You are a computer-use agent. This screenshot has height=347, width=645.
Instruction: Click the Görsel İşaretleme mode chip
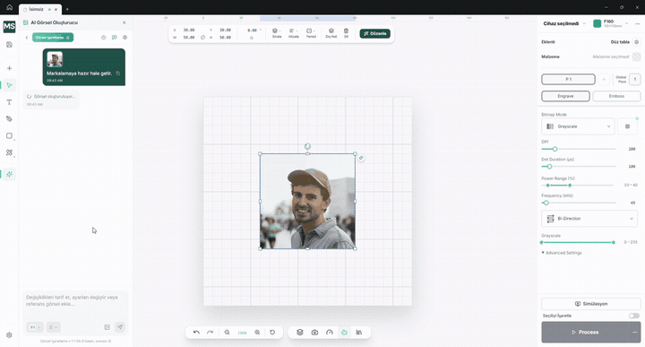click(53, 38)
